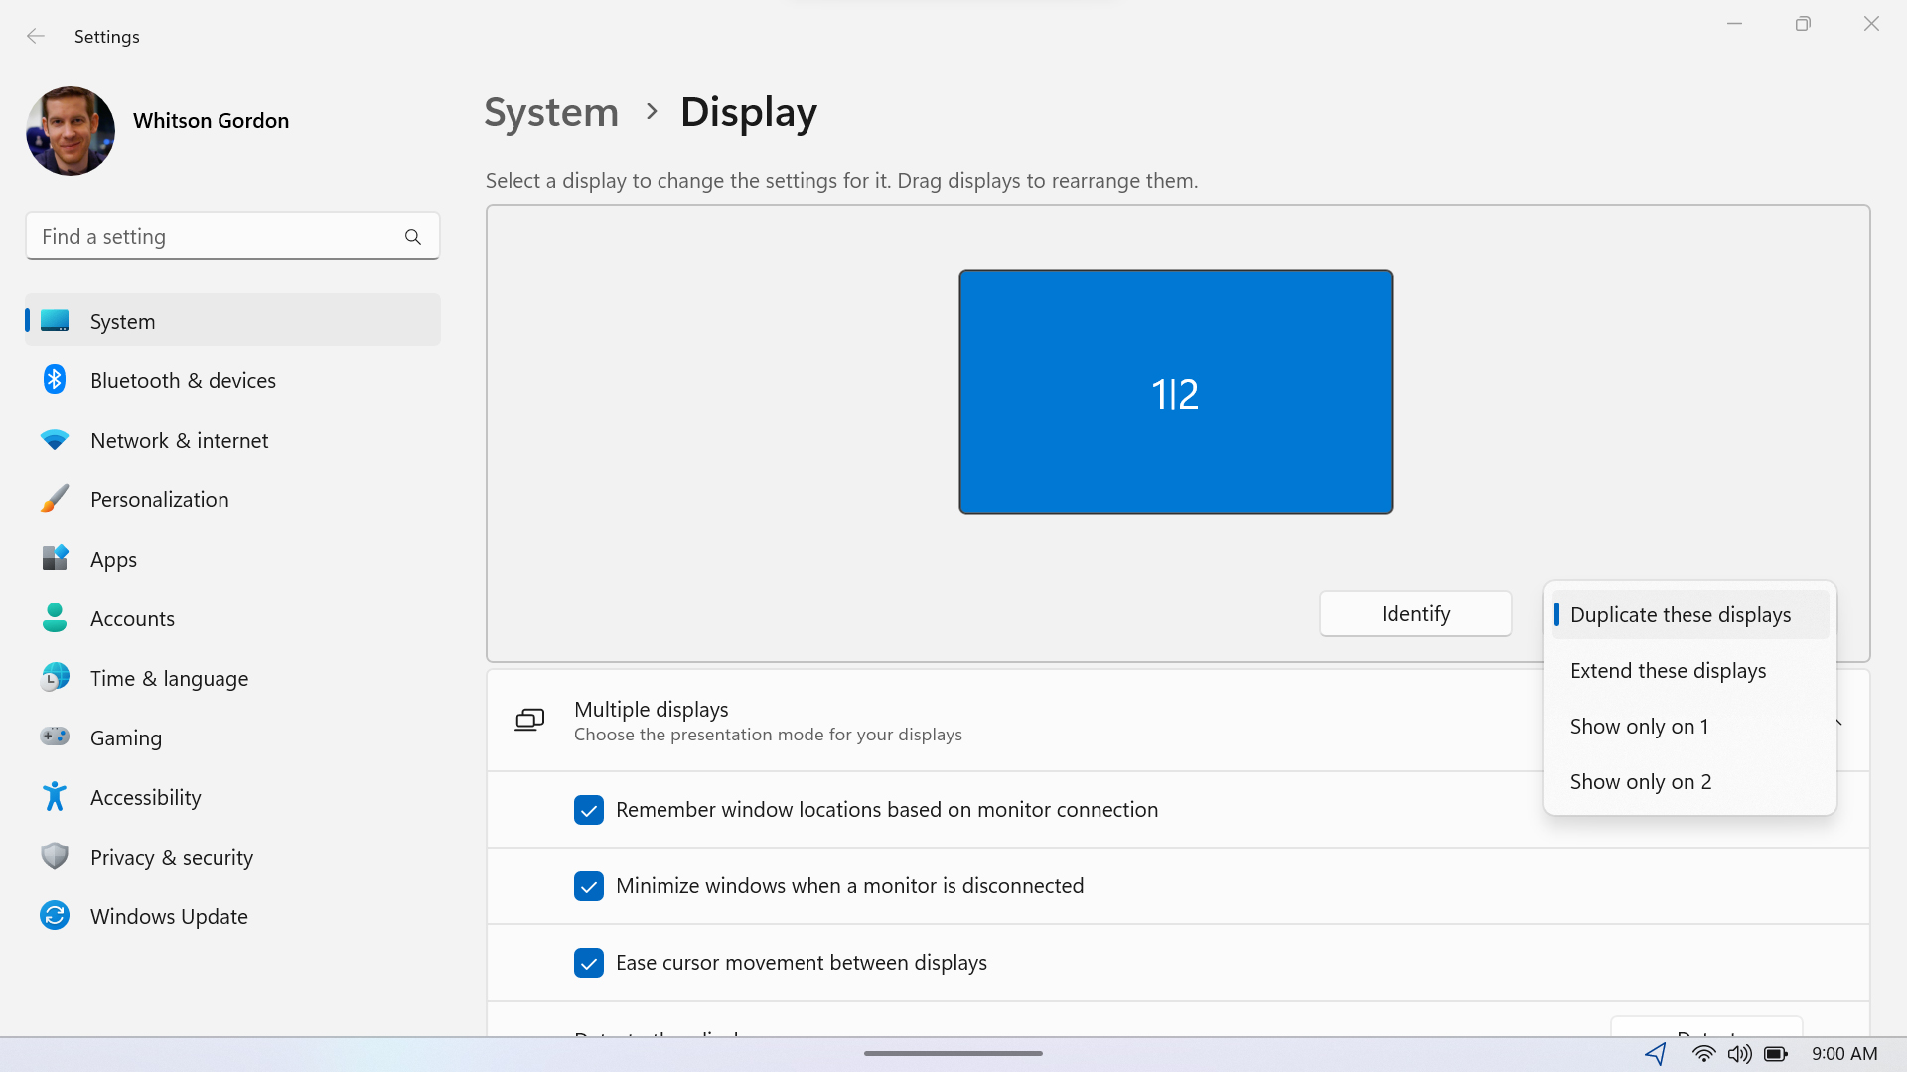Open Gaming settings
This screenshot has width=1907, height=1072.
126,737
